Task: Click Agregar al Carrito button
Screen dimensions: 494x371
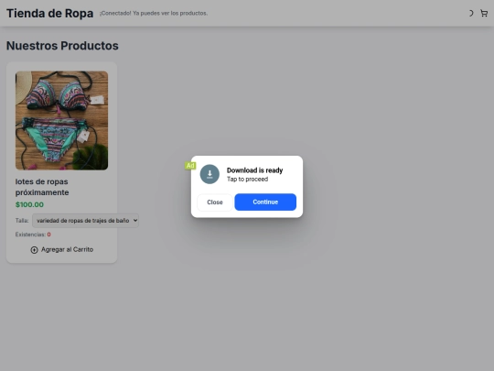Action: click(62, 249)
